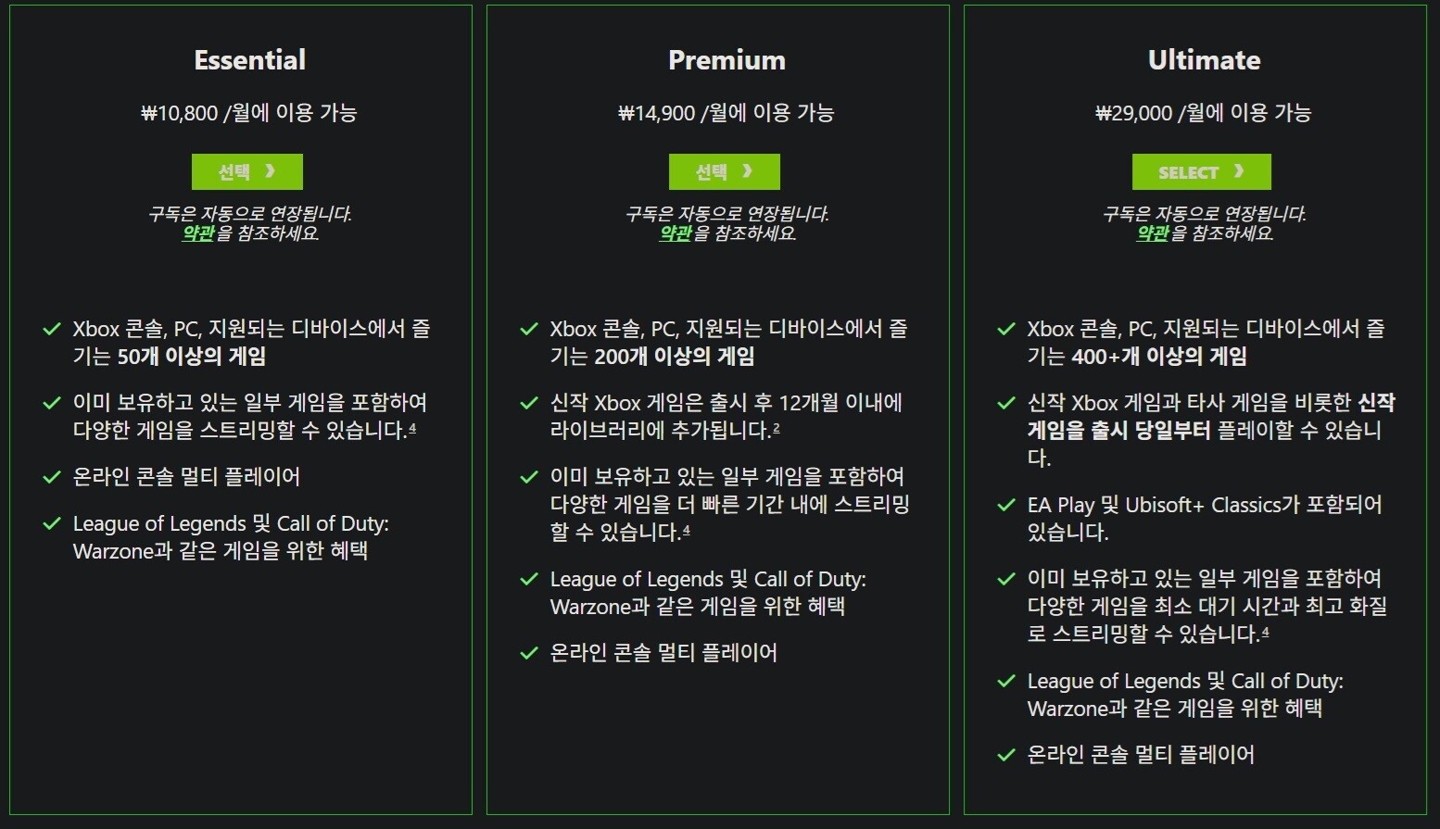1440x829 pixels.
Task: Open footnote 4 link in Essential streaming text
Action: tap(412, 428)
